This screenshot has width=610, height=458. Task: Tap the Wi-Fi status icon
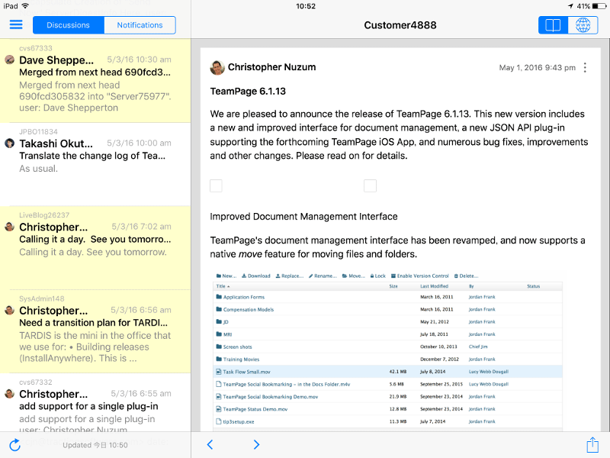pyautogui.click(x=25, y=6)
